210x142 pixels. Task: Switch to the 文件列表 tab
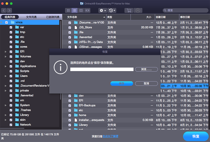(x=31, y=17)
